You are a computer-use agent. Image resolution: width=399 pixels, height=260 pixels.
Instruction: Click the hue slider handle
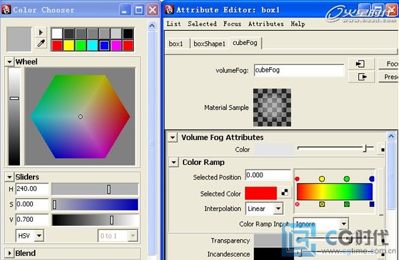click(108, 189)
